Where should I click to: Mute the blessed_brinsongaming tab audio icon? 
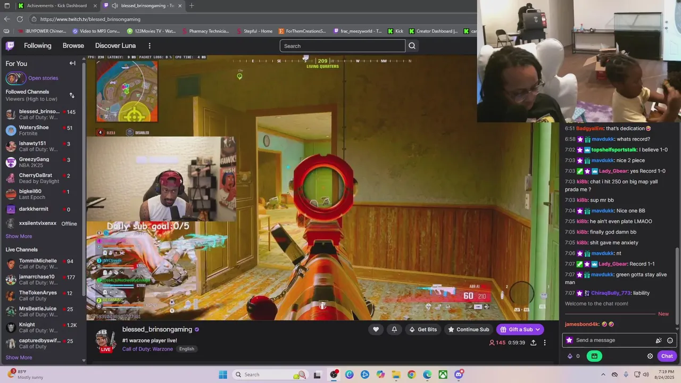coord(114,6)
